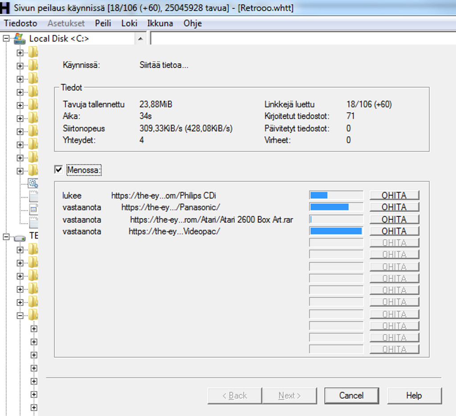Viewport: 456px width, 416px height.
Task: Collapse the TE drive tree node
Action: 6,237
